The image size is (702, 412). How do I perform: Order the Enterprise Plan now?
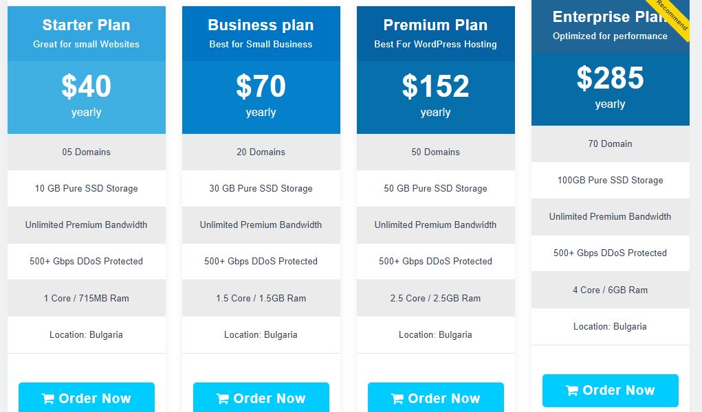pyautogui.click(x=611, y=391)
